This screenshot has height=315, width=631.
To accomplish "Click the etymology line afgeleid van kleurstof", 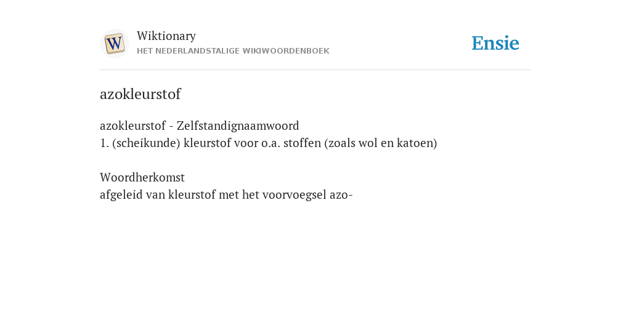I will pos(226,195).
